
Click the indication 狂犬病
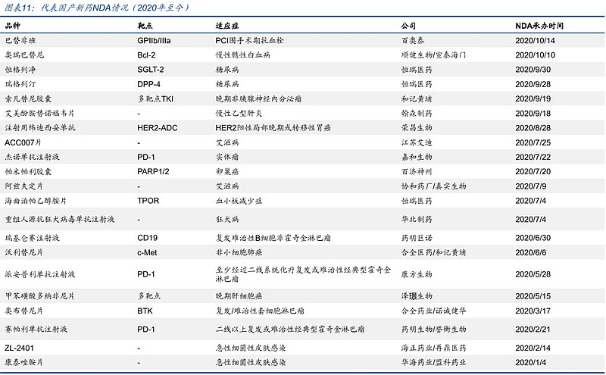[x=226, y=219]
